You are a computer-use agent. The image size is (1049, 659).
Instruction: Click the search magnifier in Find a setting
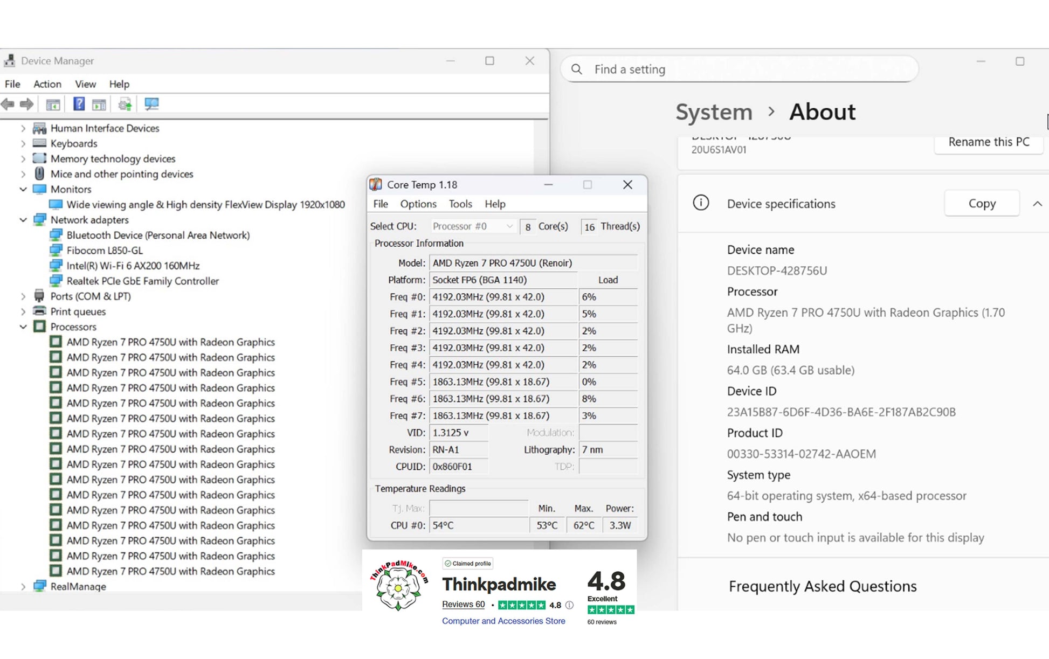coord(577,70)
